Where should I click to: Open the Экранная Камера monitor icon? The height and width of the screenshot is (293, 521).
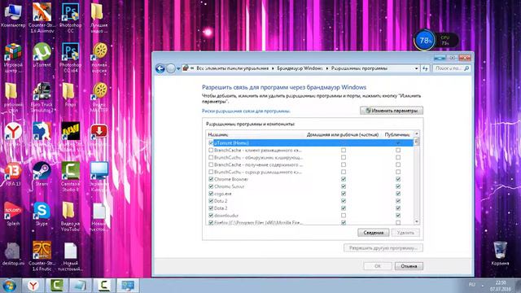tap(99, 177)
